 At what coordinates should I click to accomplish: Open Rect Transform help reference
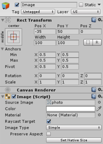coord(94,20)
